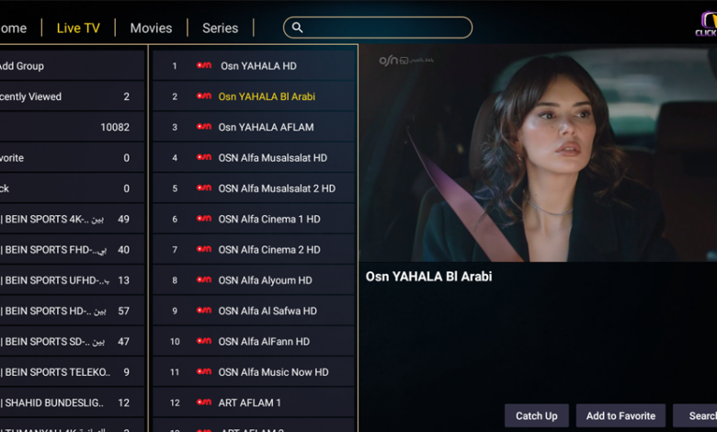
Task: Click the OSN logo next to ART AFLAM 1
Action: 204,403
